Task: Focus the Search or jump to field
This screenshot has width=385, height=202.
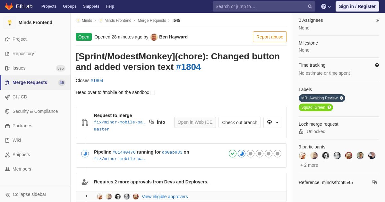Action: tap(264, 6)
